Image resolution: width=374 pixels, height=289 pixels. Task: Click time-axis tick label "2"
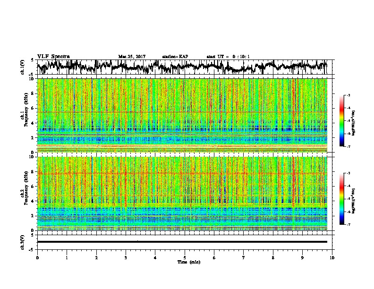(96, 258)
